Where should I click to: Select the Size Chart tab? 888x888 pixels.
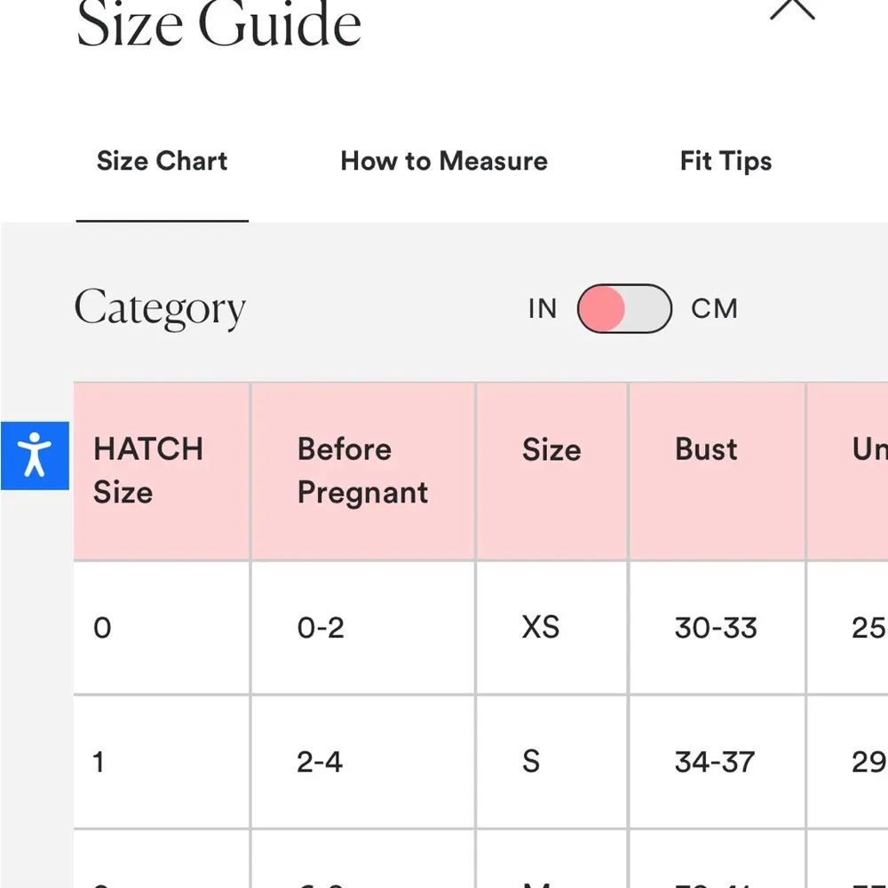coord(162,162)
